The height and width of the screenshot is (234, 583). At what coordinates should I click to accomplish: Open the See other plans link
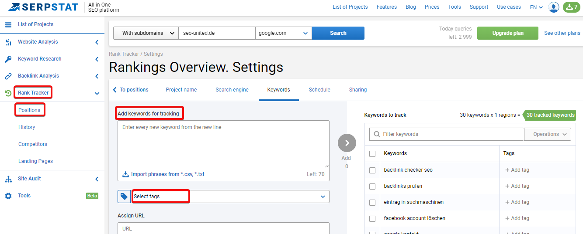pyautogui.click(x=562, y=33)
